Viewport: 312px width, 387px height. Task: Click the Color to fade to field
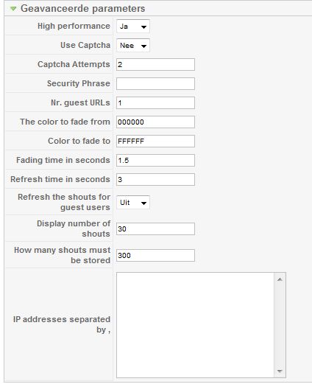tap(155, 142)
